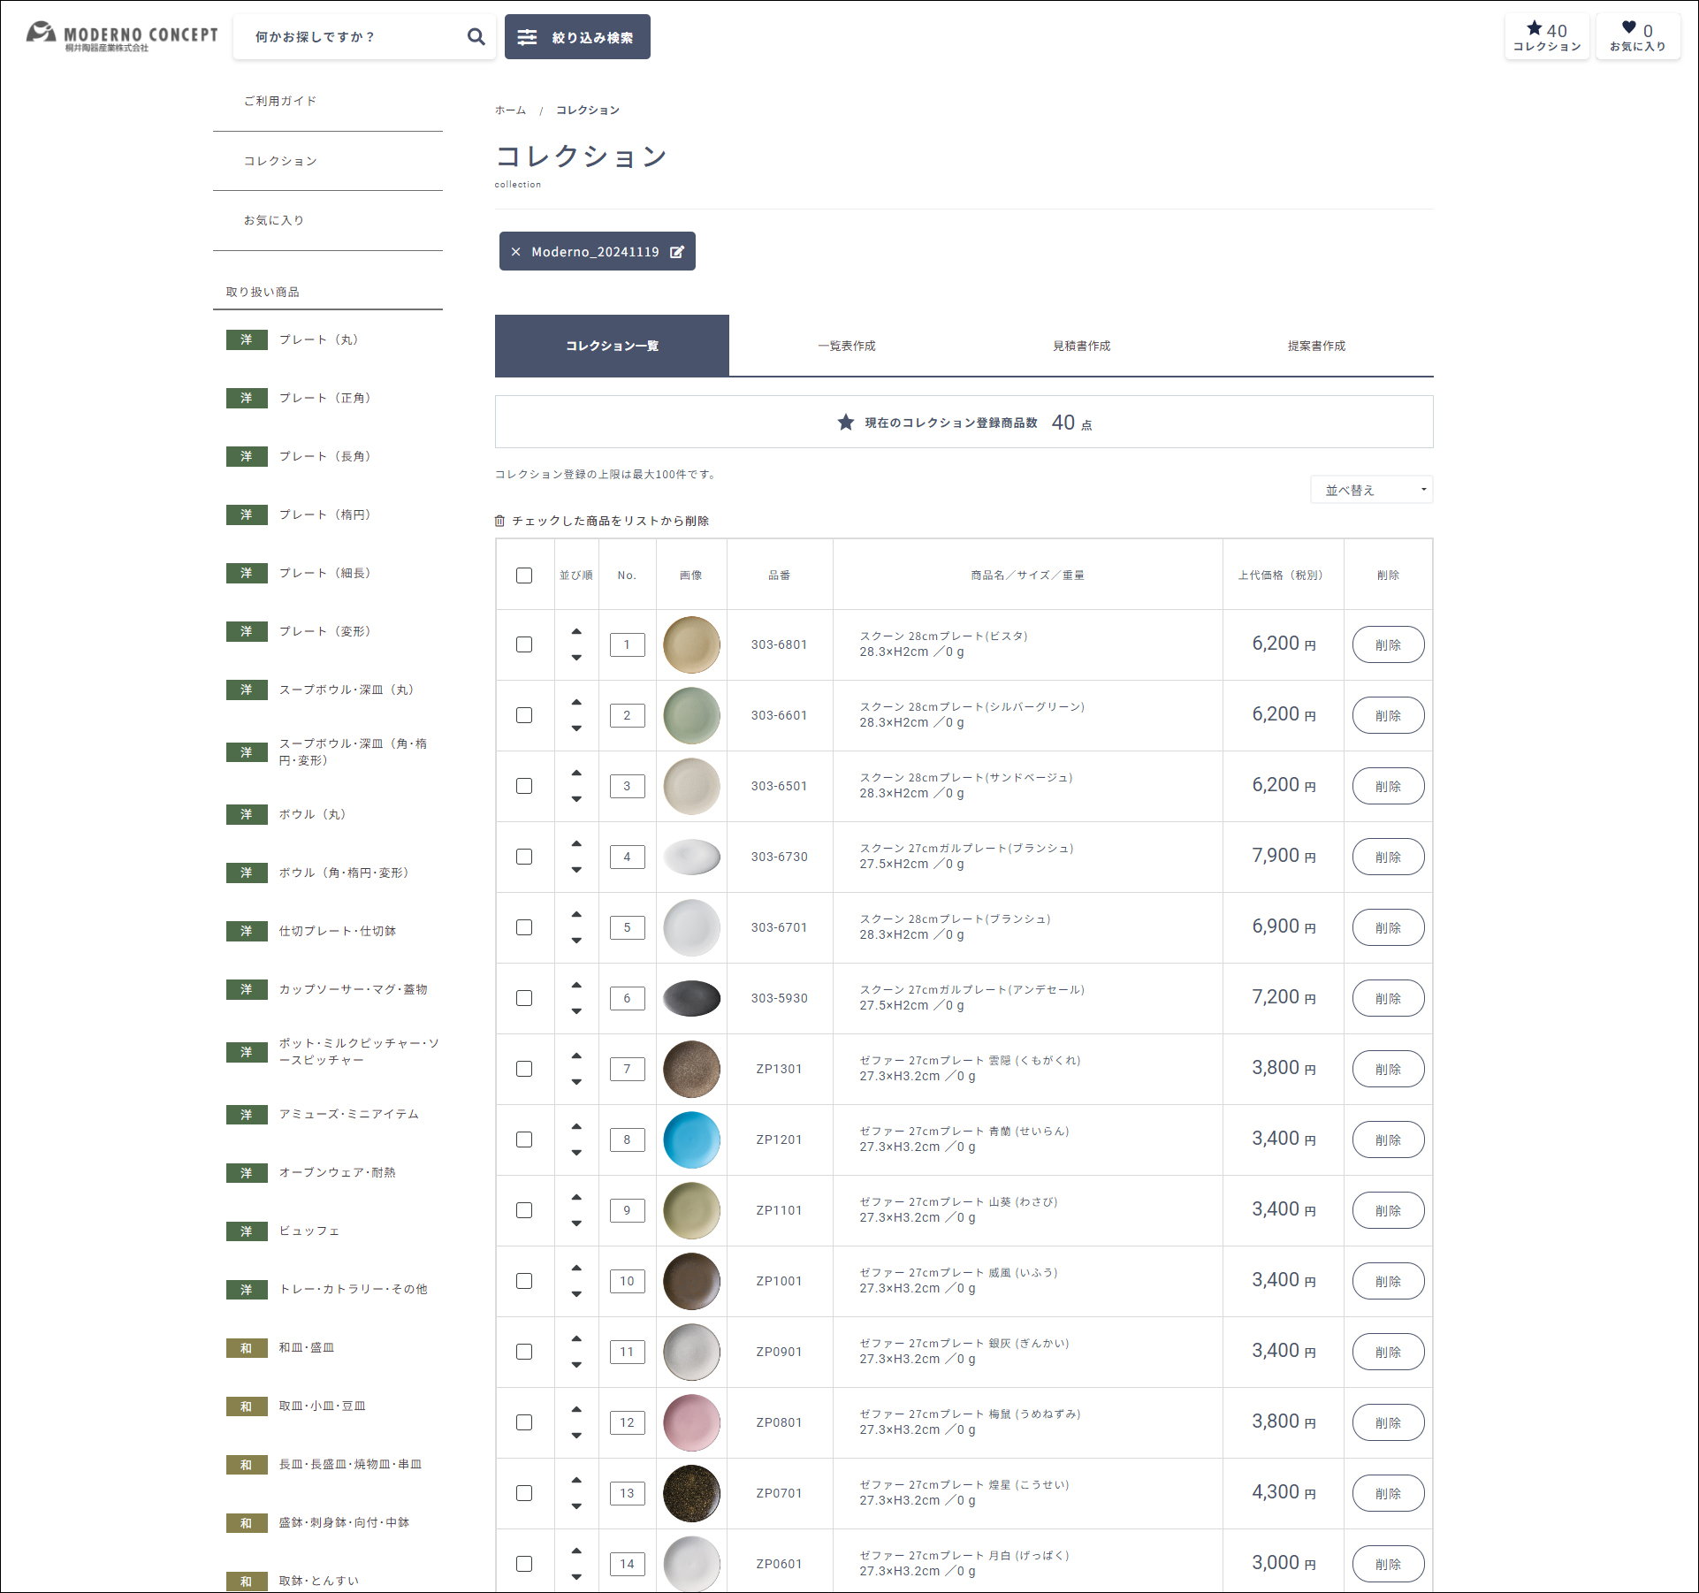Move item 303-6601 up with arrow
Screen dimensions: 1699x1593
tap(576, 703)
